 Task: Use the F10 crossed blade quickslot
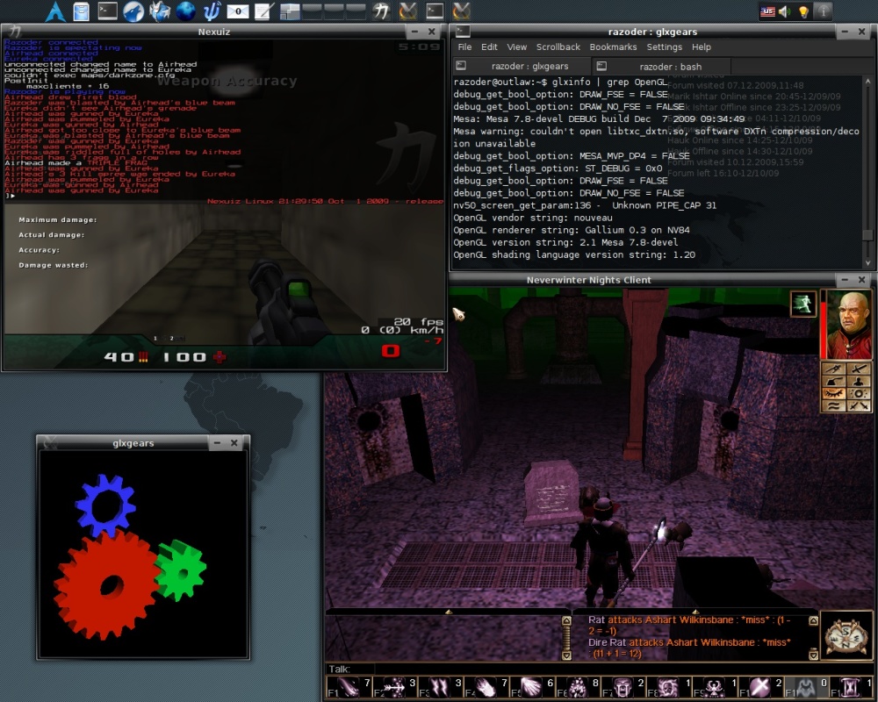tap(761, 687)
